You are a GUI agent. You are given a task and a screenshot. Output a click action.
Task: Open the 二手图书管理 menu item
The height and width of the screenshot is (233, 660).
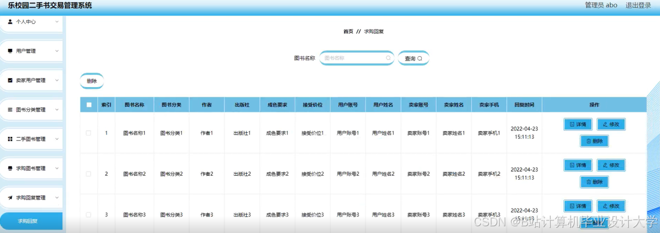pos(31,139)
